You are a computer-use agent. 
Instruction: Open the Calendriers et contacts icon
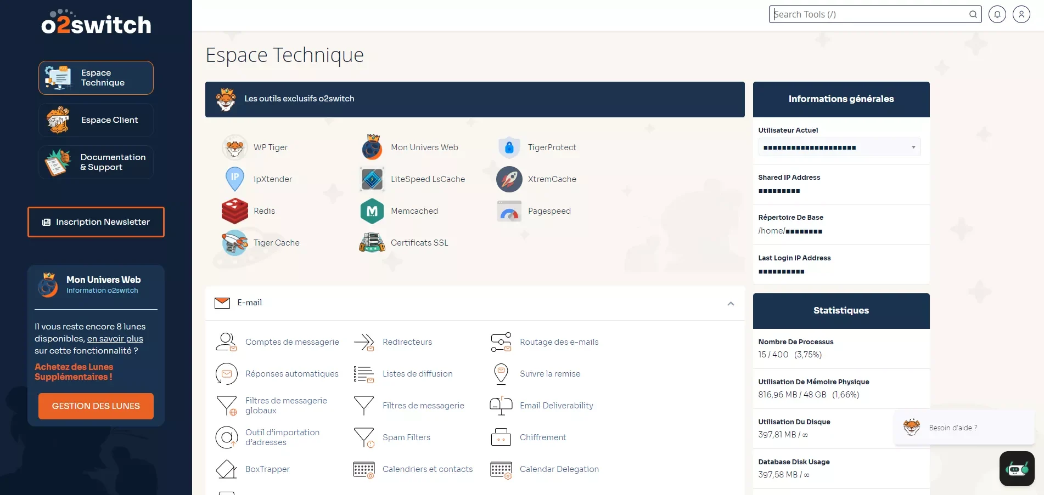point(364,469)
